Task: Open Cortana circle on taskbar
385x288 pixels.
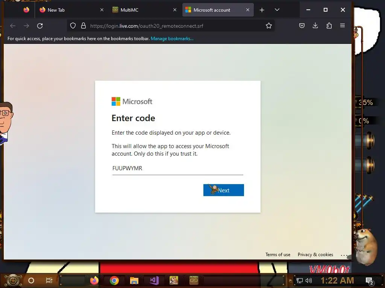Action: coord(31,280)
